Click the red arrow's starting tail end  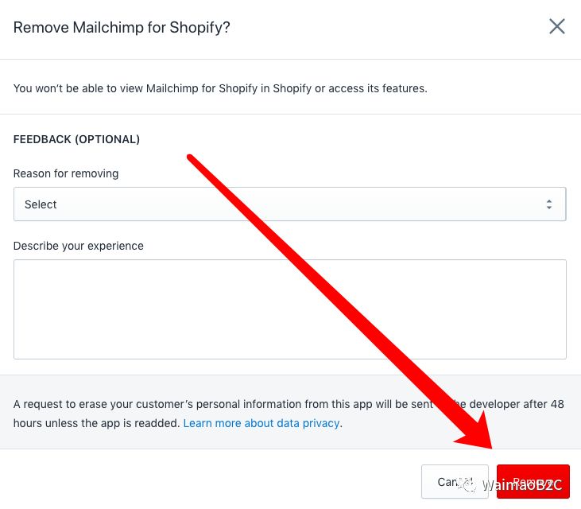[191, 157]
